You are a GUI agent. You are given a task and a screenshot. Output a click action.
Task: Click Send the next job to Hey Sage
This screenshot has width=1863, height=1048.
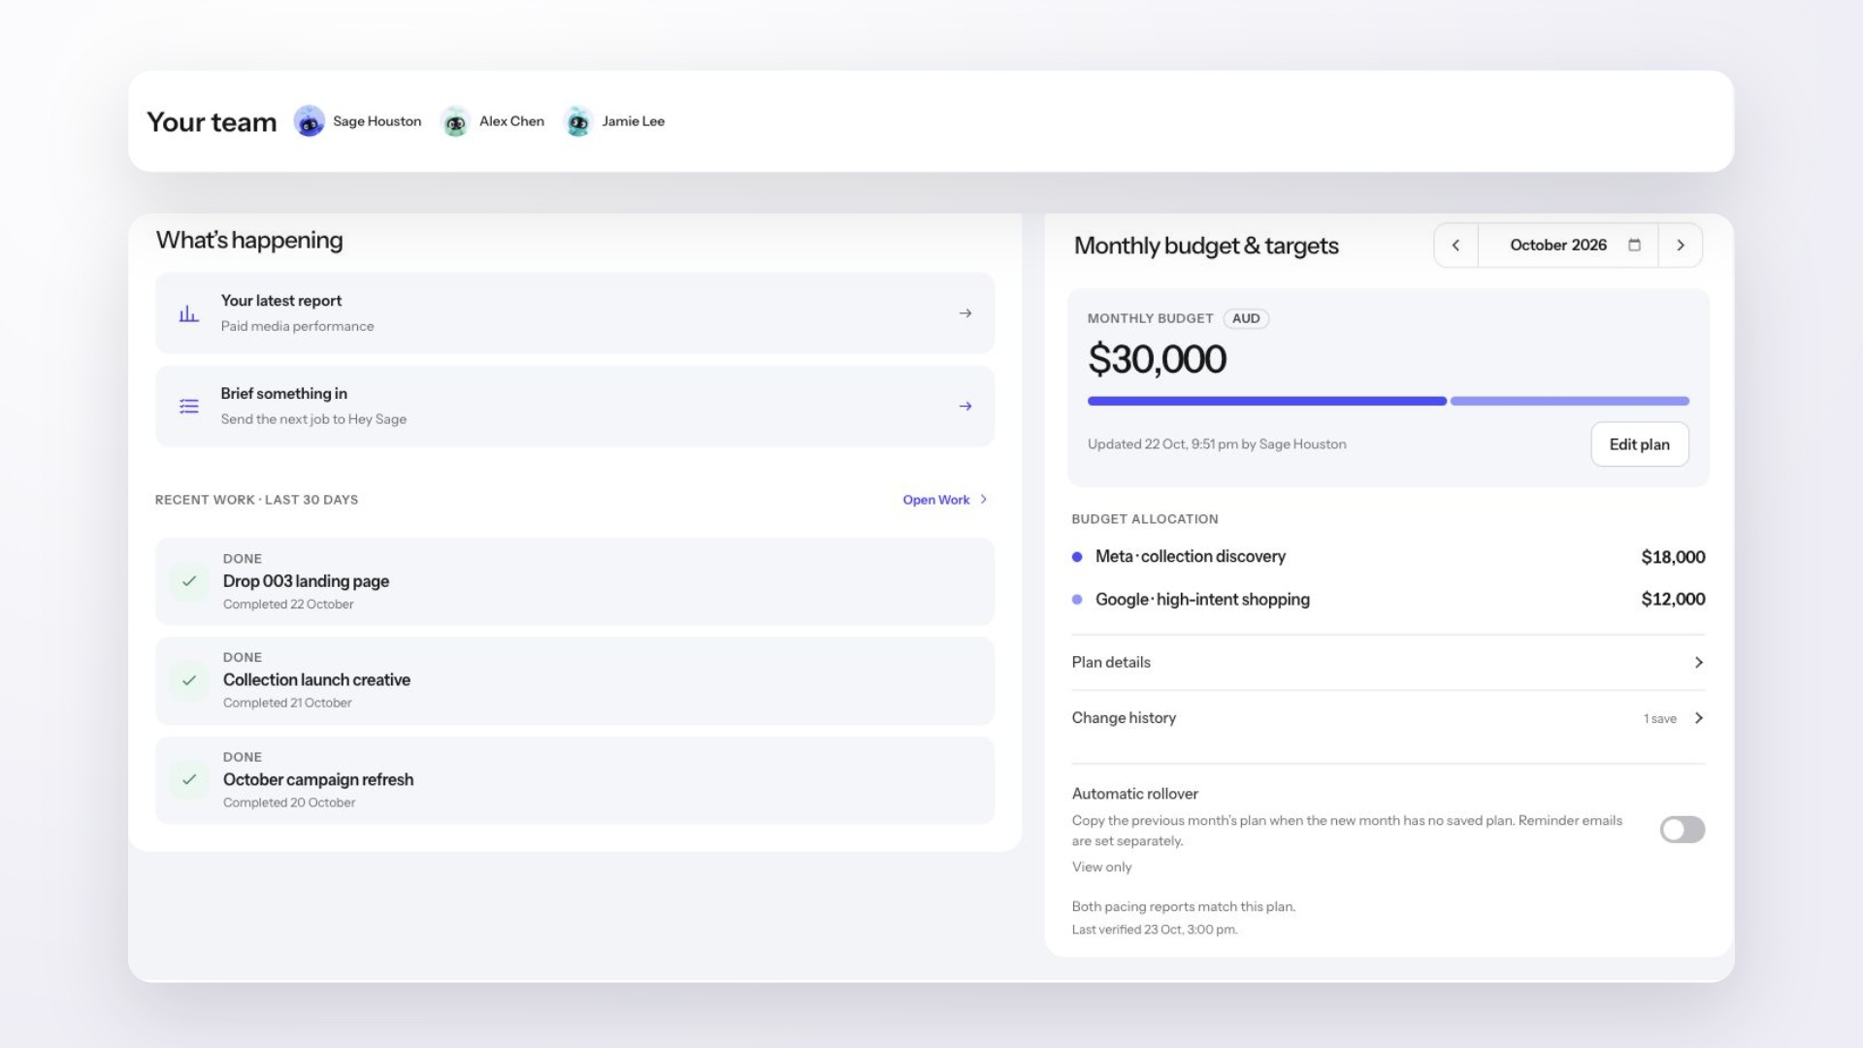pyautogui.click(x=313, y=419)
